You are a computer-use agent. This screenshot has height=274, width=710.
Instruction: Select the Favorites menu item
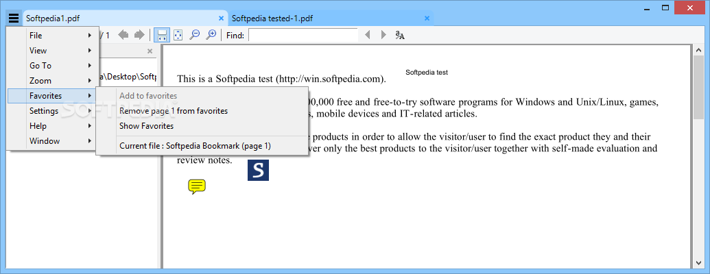coord(53,96)
